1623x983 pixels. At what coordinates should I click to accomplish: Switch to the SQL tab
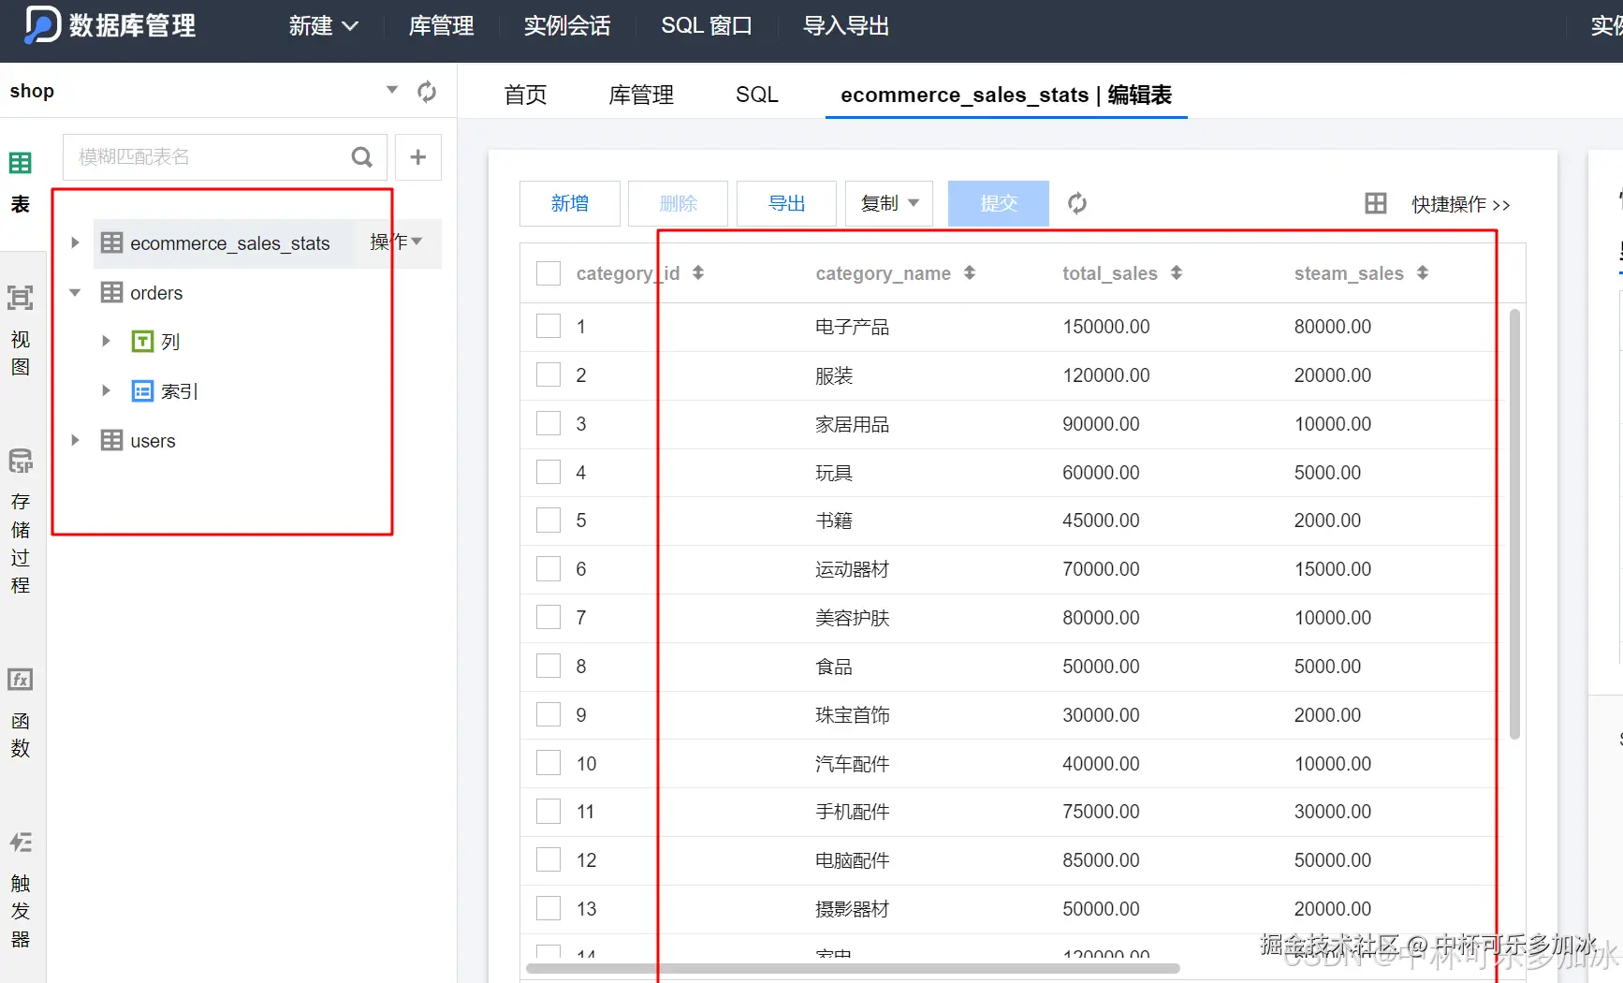click(757, 94)
